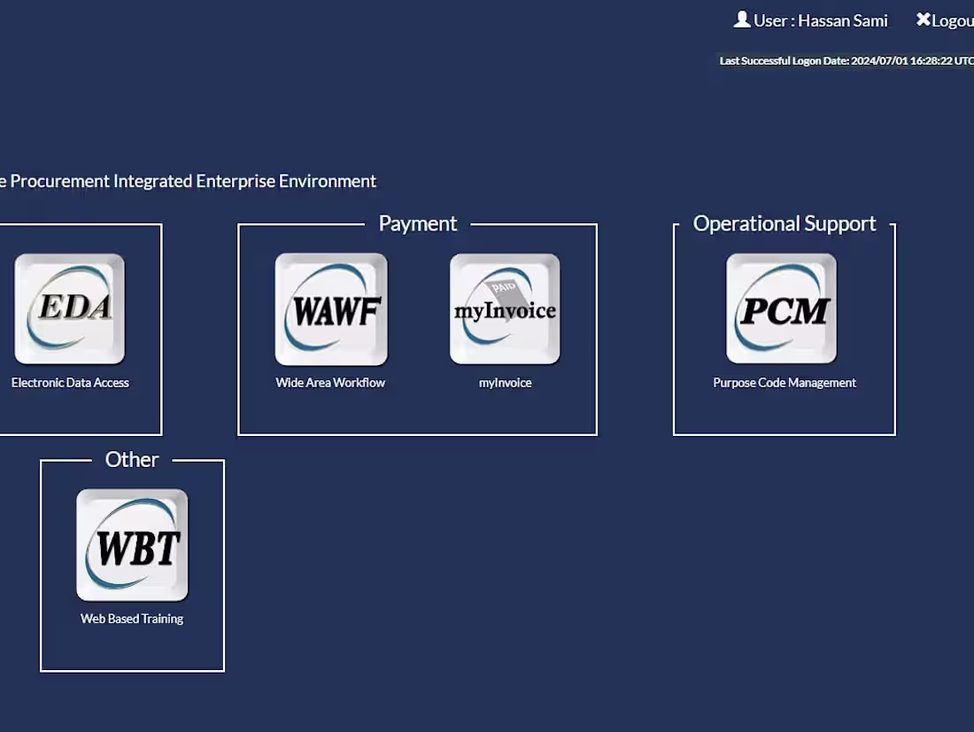Open the myInvoice application icon
The height and width of the screenshot is (732, 974).
point(505,308)
